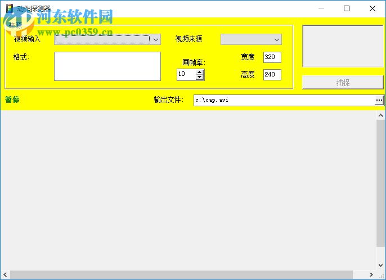386x280 pixels.
Task: Click the 视频来源 label
Action: [x=188, y=39]
